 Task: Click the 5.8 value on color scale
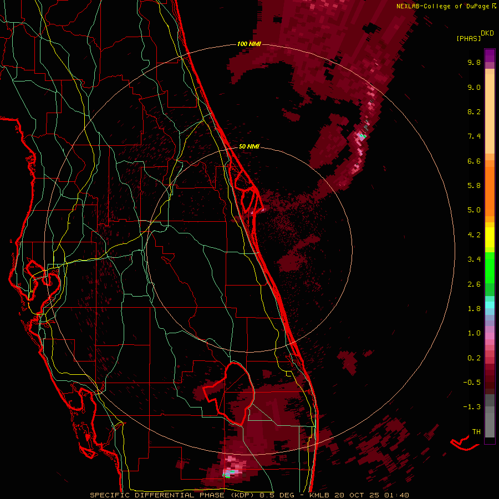[x=474, y=186]
